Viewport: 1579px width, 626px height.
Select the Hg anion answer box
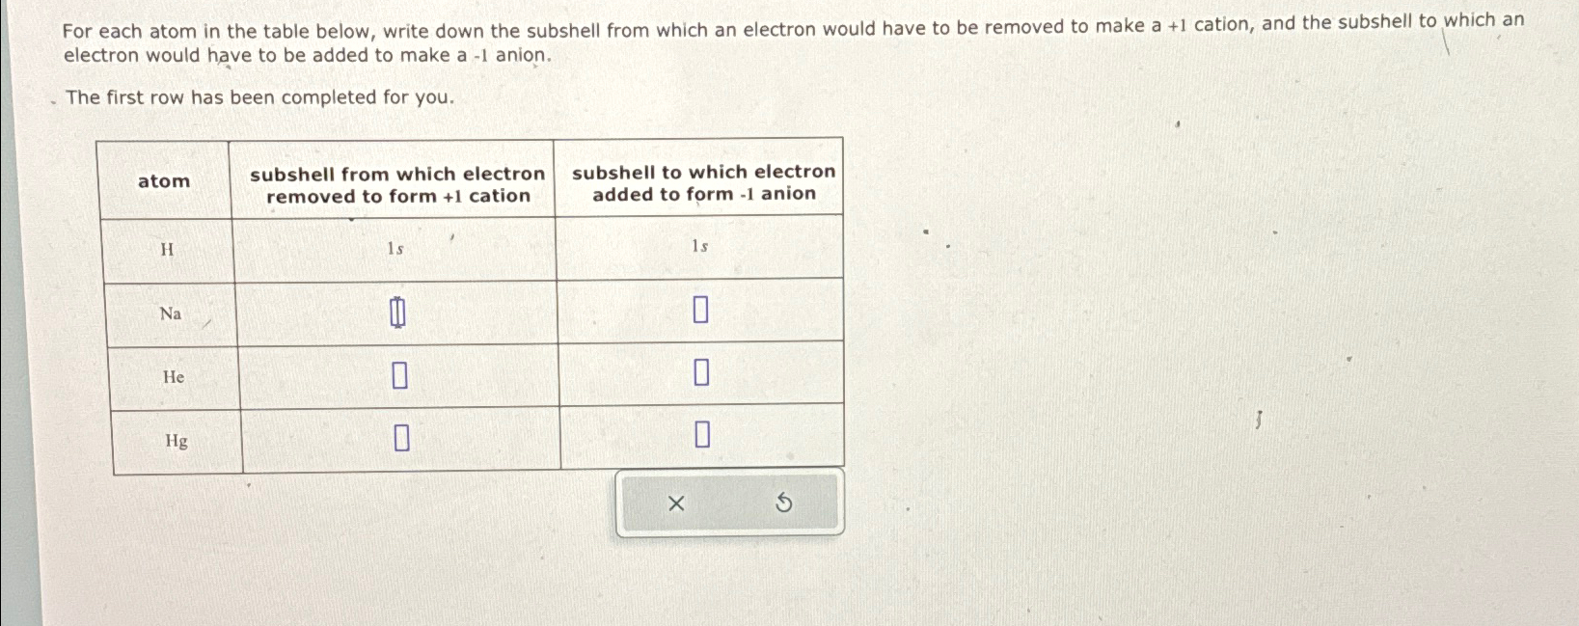pos(703,436)
